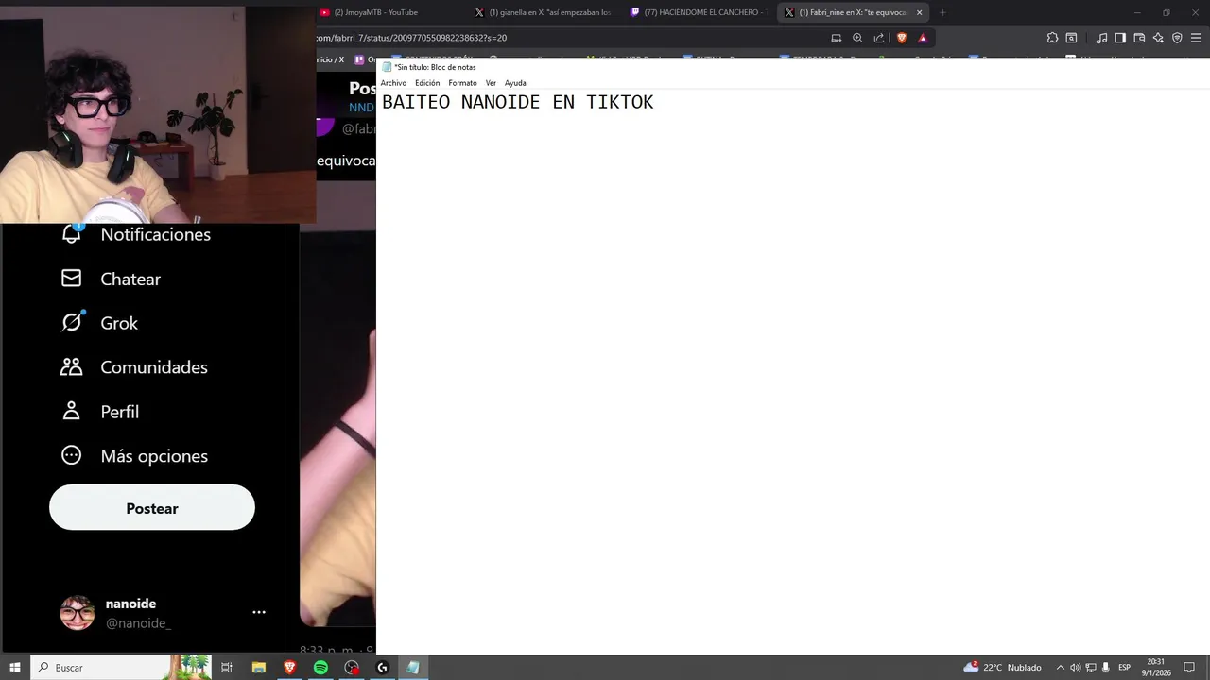The image size is (1210, 680).
Task: Open the Archivo menu in Notepad
Action: pyautogui.click(x=393, y=83)
